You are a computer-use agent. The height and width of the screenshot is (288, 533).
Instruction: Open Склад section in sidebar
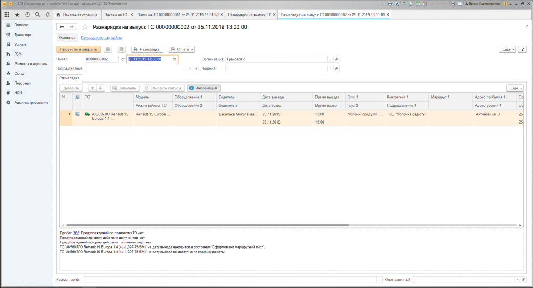19,73
